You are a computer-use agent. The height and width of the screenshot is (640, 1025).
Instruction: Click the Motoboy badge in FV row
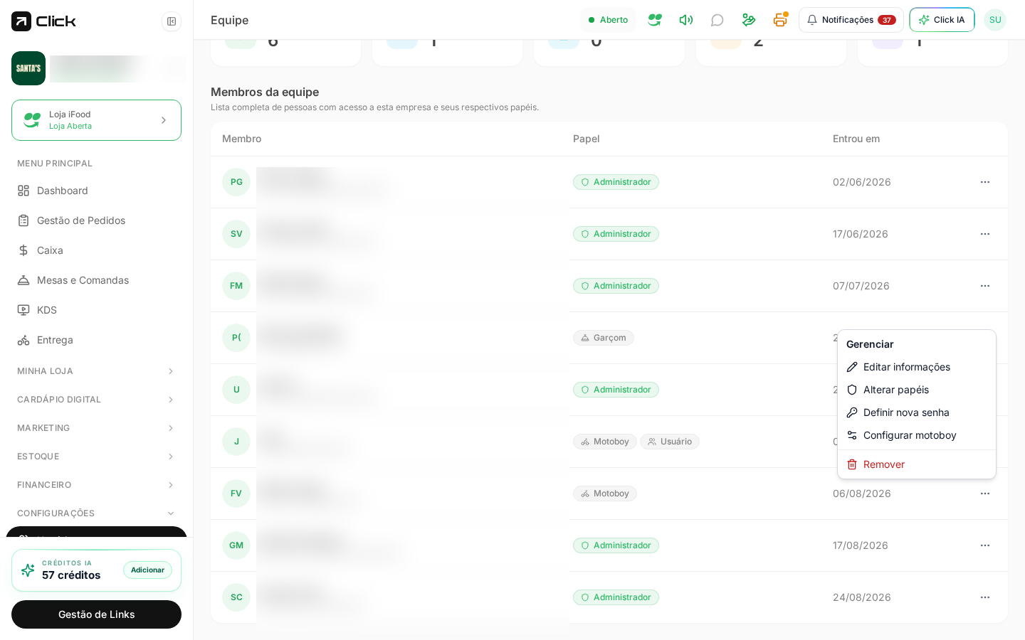[x=605, y=494]
